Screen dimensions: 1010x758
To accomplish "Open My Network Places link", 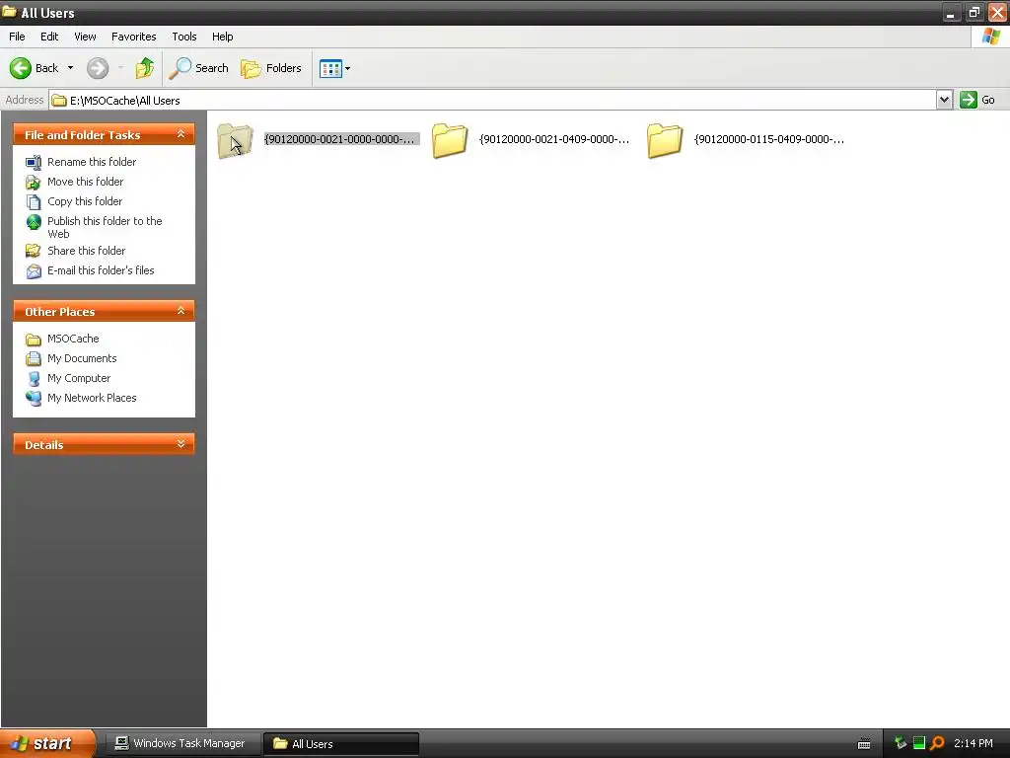I will [92, 398].
